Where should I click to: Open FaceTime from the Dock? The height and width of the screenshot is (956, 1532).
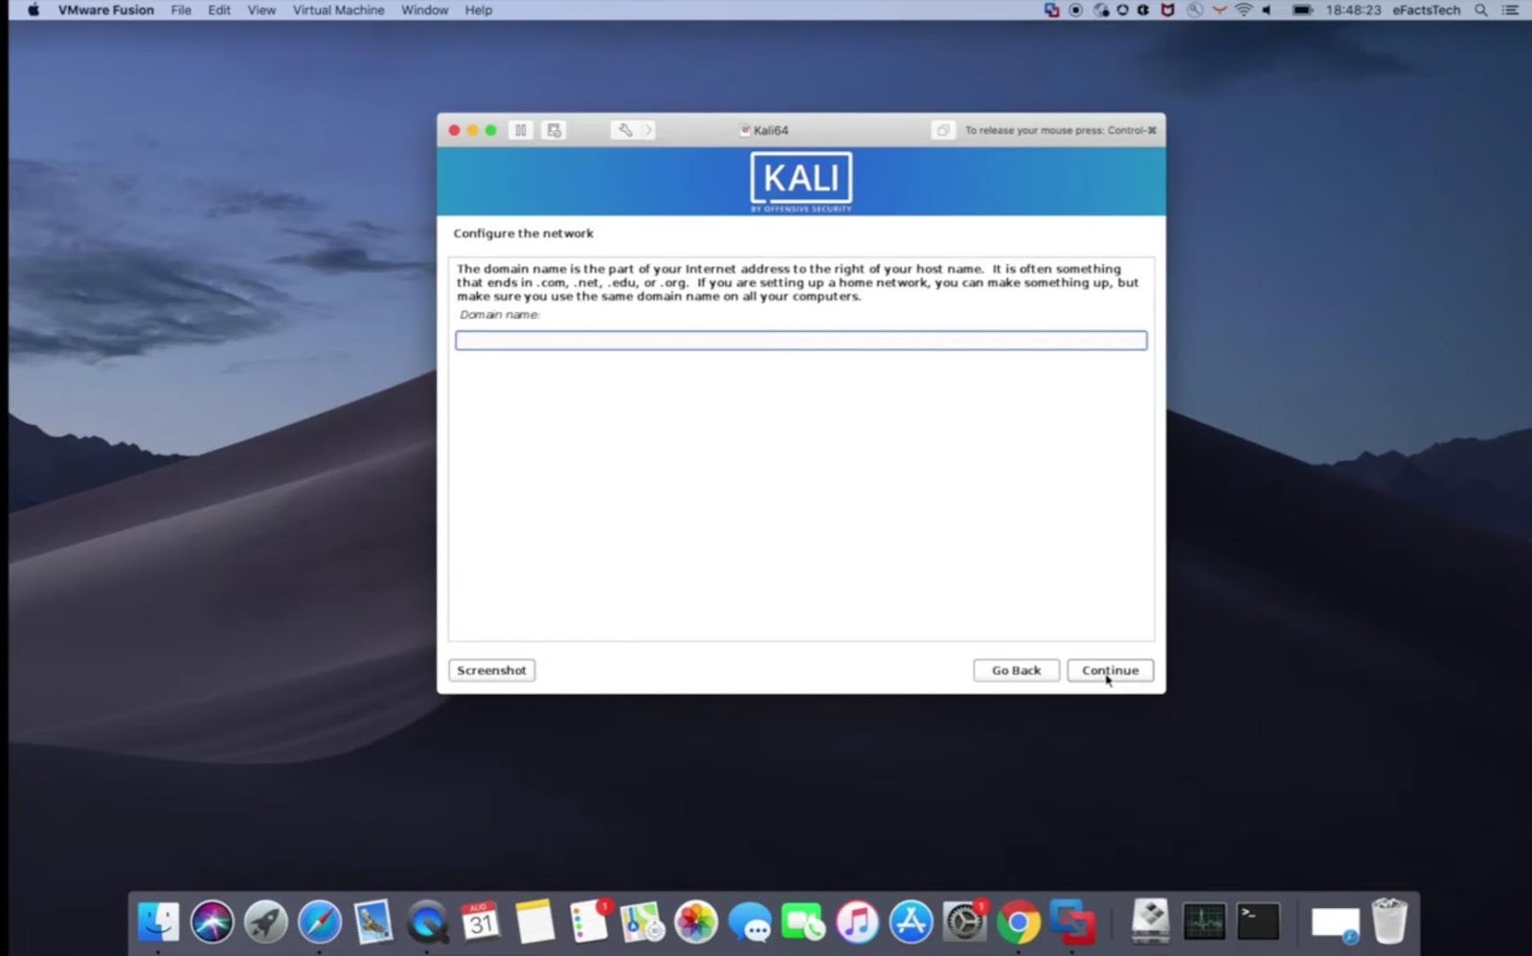tap(803, 922)
